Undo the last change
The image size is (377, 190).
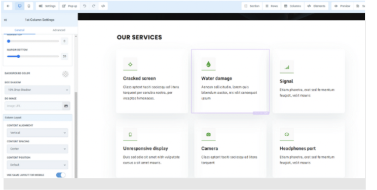point(85,6)
